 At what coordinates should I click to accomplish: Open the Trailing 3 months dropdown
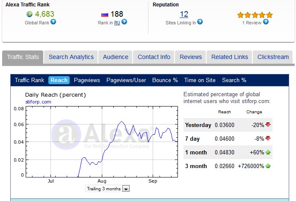point(107,189)
